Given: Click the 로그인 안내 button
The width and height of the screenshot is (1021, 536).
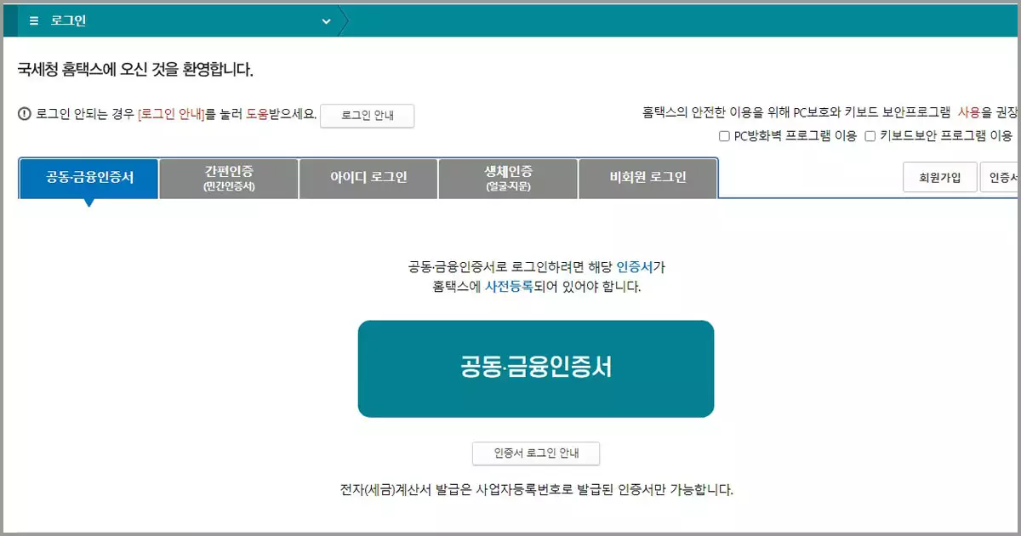Looking at the screenshot, I should click(367, 116).
